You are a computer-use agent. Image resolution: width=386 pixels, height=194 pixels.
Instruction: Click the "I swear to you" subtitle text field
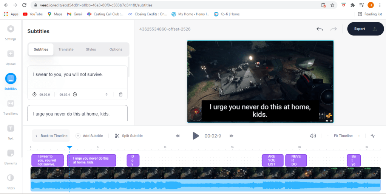pos(77,75)
